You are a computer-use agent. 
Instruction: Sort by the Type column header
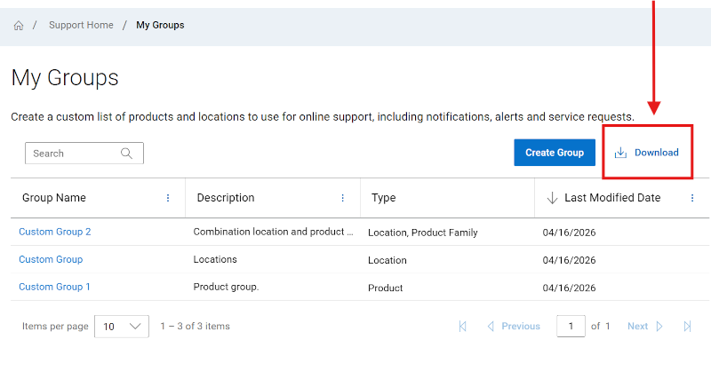[384, 198]
